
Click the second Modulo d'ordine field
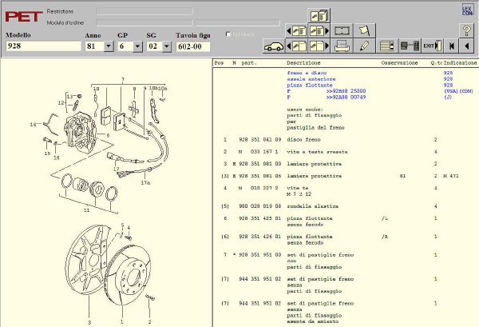coord(237,23)
